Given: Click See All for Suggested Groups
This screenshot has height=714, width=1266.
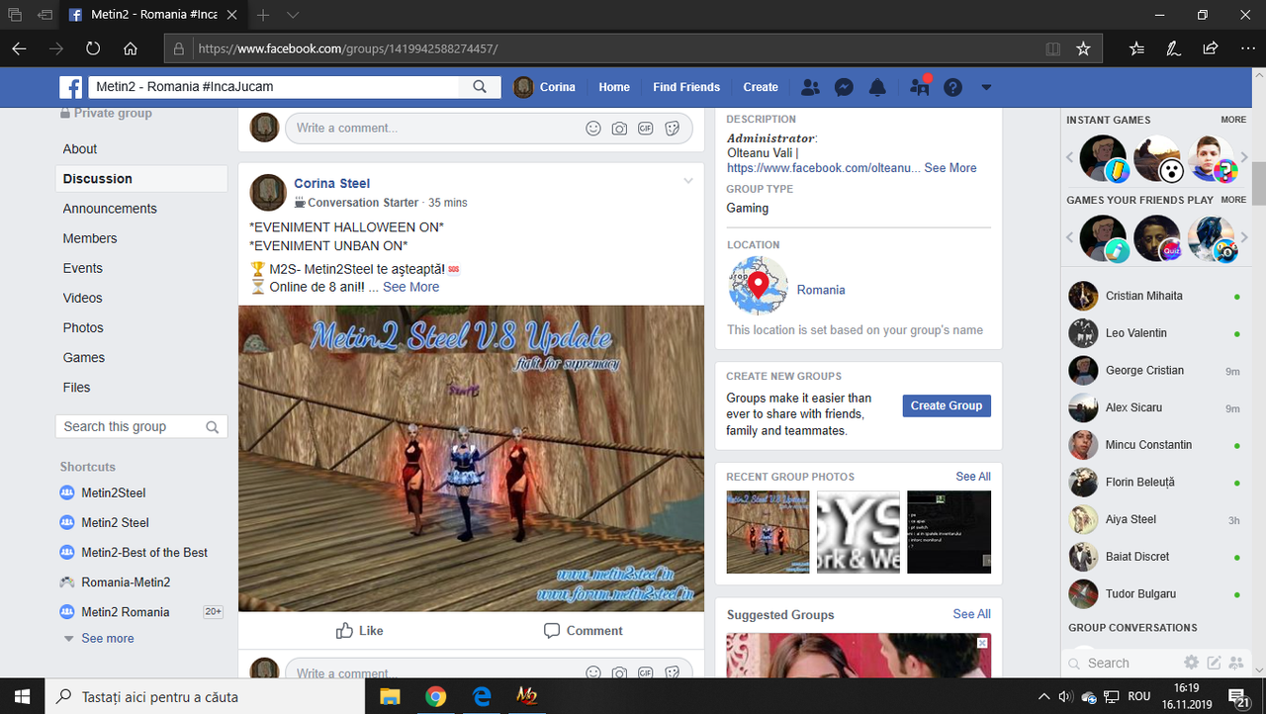Looking at the screenshot, I should coord(971,614).
